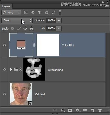Viewport: 110px width, 115px height.
Task: Lock all layer attributes
Action: click(32, 28)
